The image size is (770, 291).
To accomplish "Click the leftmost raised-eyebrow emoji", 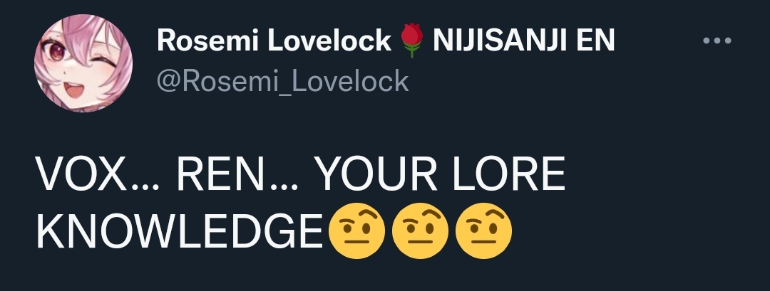I will tap(356, 231).
